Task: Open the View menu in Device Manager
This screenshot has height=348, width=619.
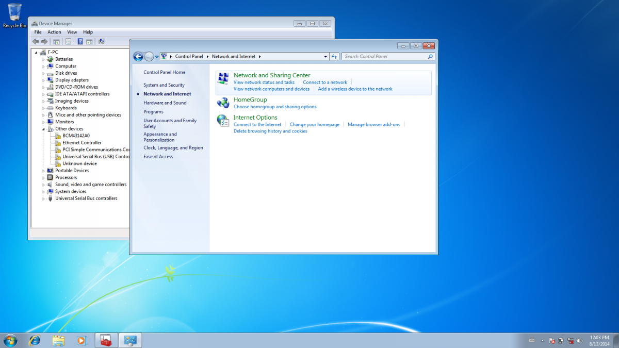Action: (x=72, y=32)
